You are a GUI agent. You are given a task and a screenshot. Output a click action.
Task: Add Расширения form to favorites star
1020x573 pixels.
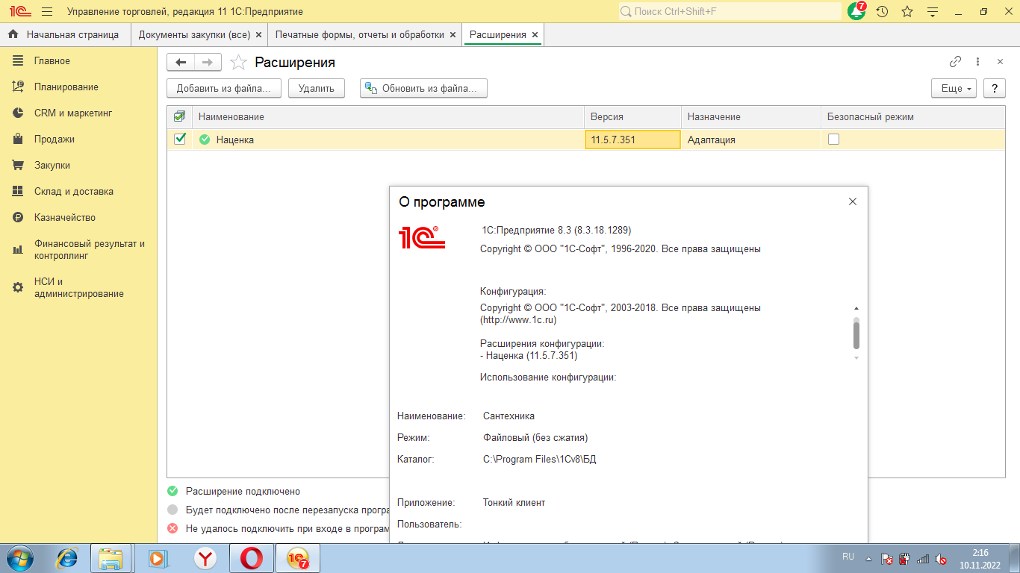(x=238, y=63)
